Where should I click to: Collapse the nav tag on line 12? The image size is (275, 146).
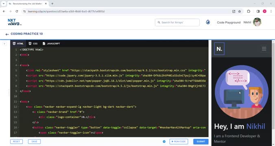pyautogui.click(x=18, y=107)
